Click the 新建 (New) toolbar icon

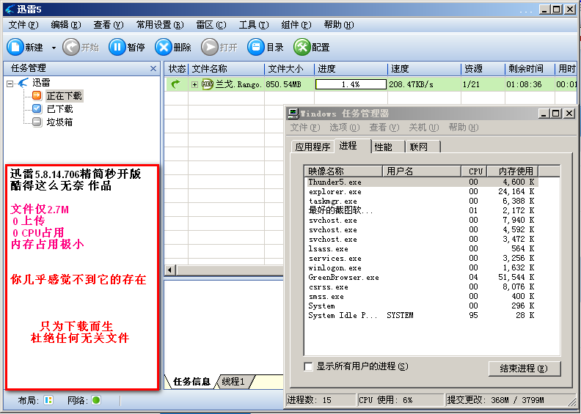tap(15, 48)
